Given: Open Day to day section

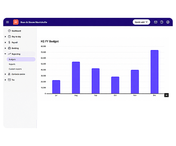Looking at the screenshot, I should 16,37.
